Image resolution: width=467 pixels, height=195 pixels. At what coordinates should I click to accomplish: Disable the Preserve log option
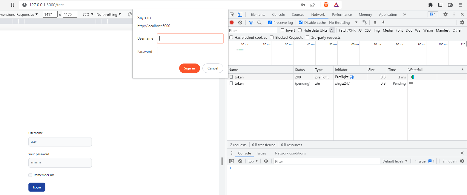[270, 22]
